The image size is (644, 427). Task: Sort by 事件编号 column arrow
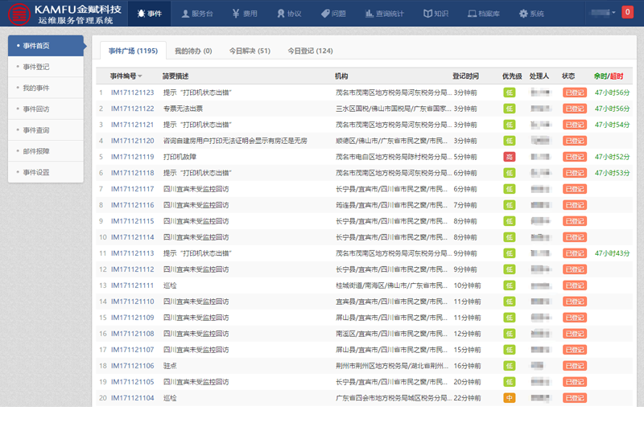[x=140, y=76]
